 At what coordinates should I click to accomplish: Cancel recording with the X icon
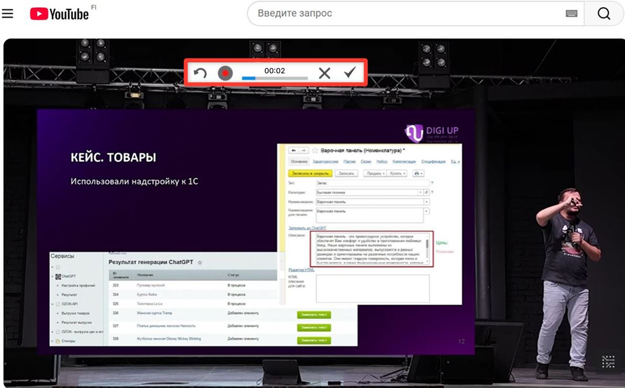point(324,73)
